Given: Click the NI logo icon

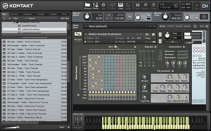Looking at the screenshot, I should pos(205,6).
